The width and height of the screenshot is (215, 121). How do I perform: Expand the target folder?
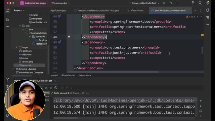16,47
